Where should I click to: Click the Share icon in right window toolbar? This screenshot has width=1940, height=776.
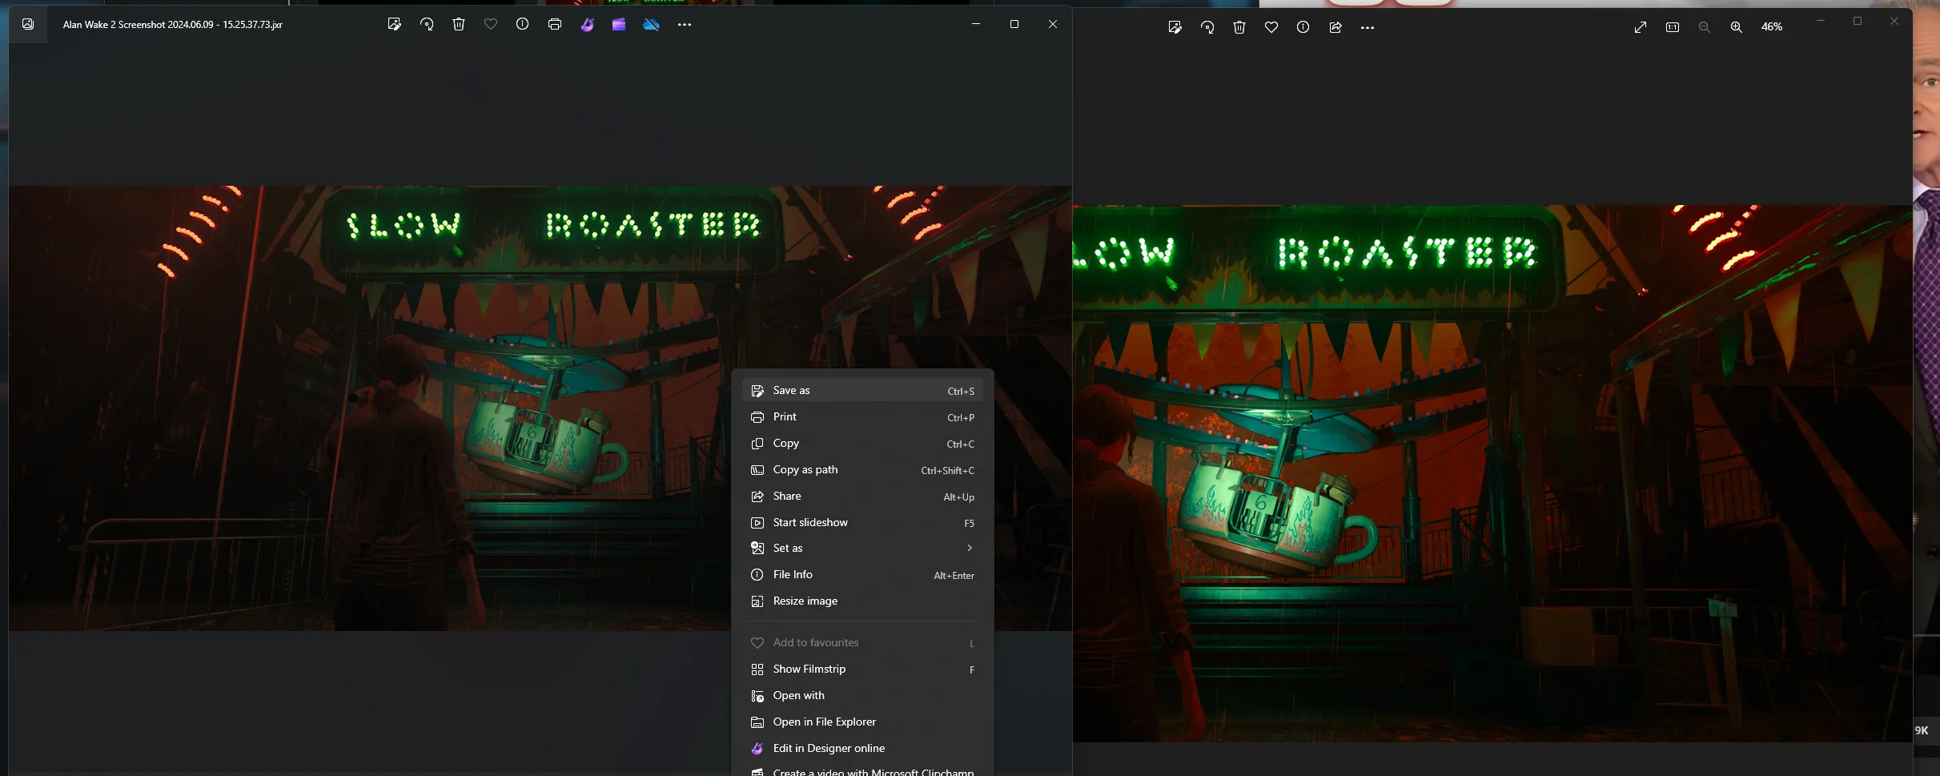[1336, 27]
